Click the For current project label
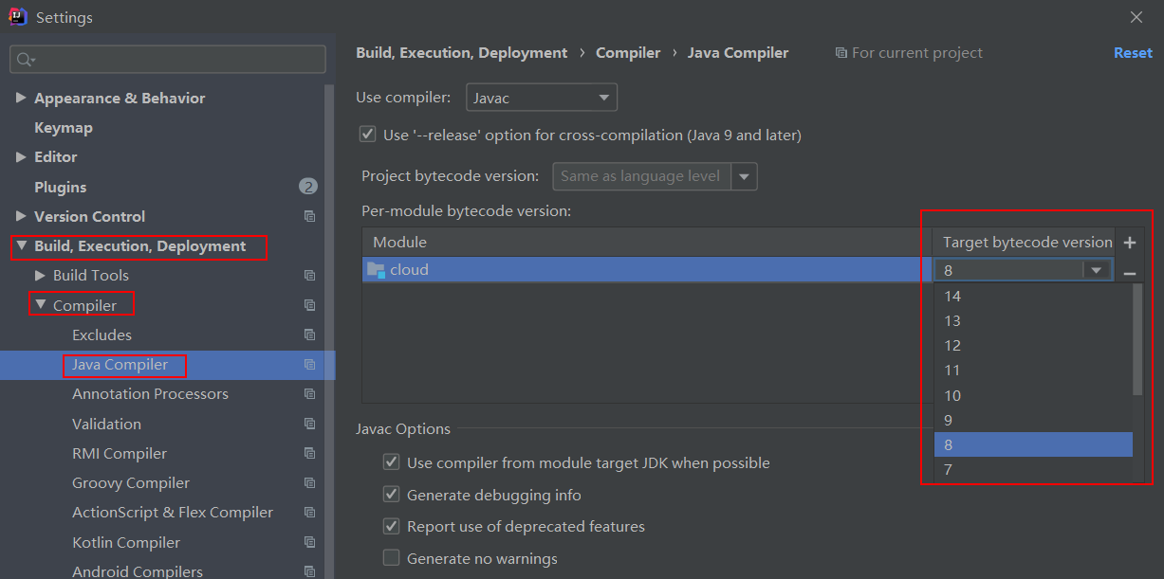1164x579 pixels. (917, 52)
